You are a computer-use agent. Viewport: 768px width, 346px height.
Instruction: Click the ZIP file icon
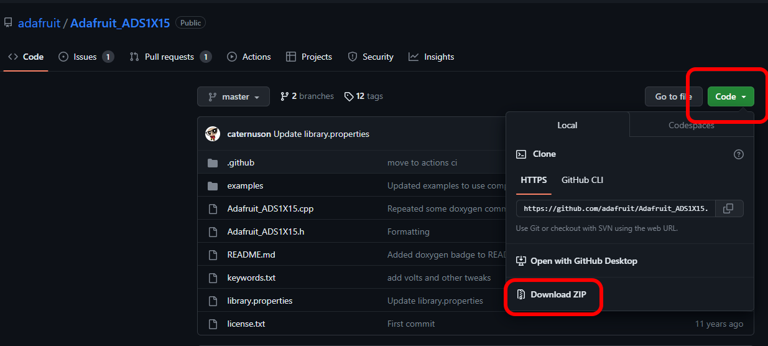pos(521,294)
